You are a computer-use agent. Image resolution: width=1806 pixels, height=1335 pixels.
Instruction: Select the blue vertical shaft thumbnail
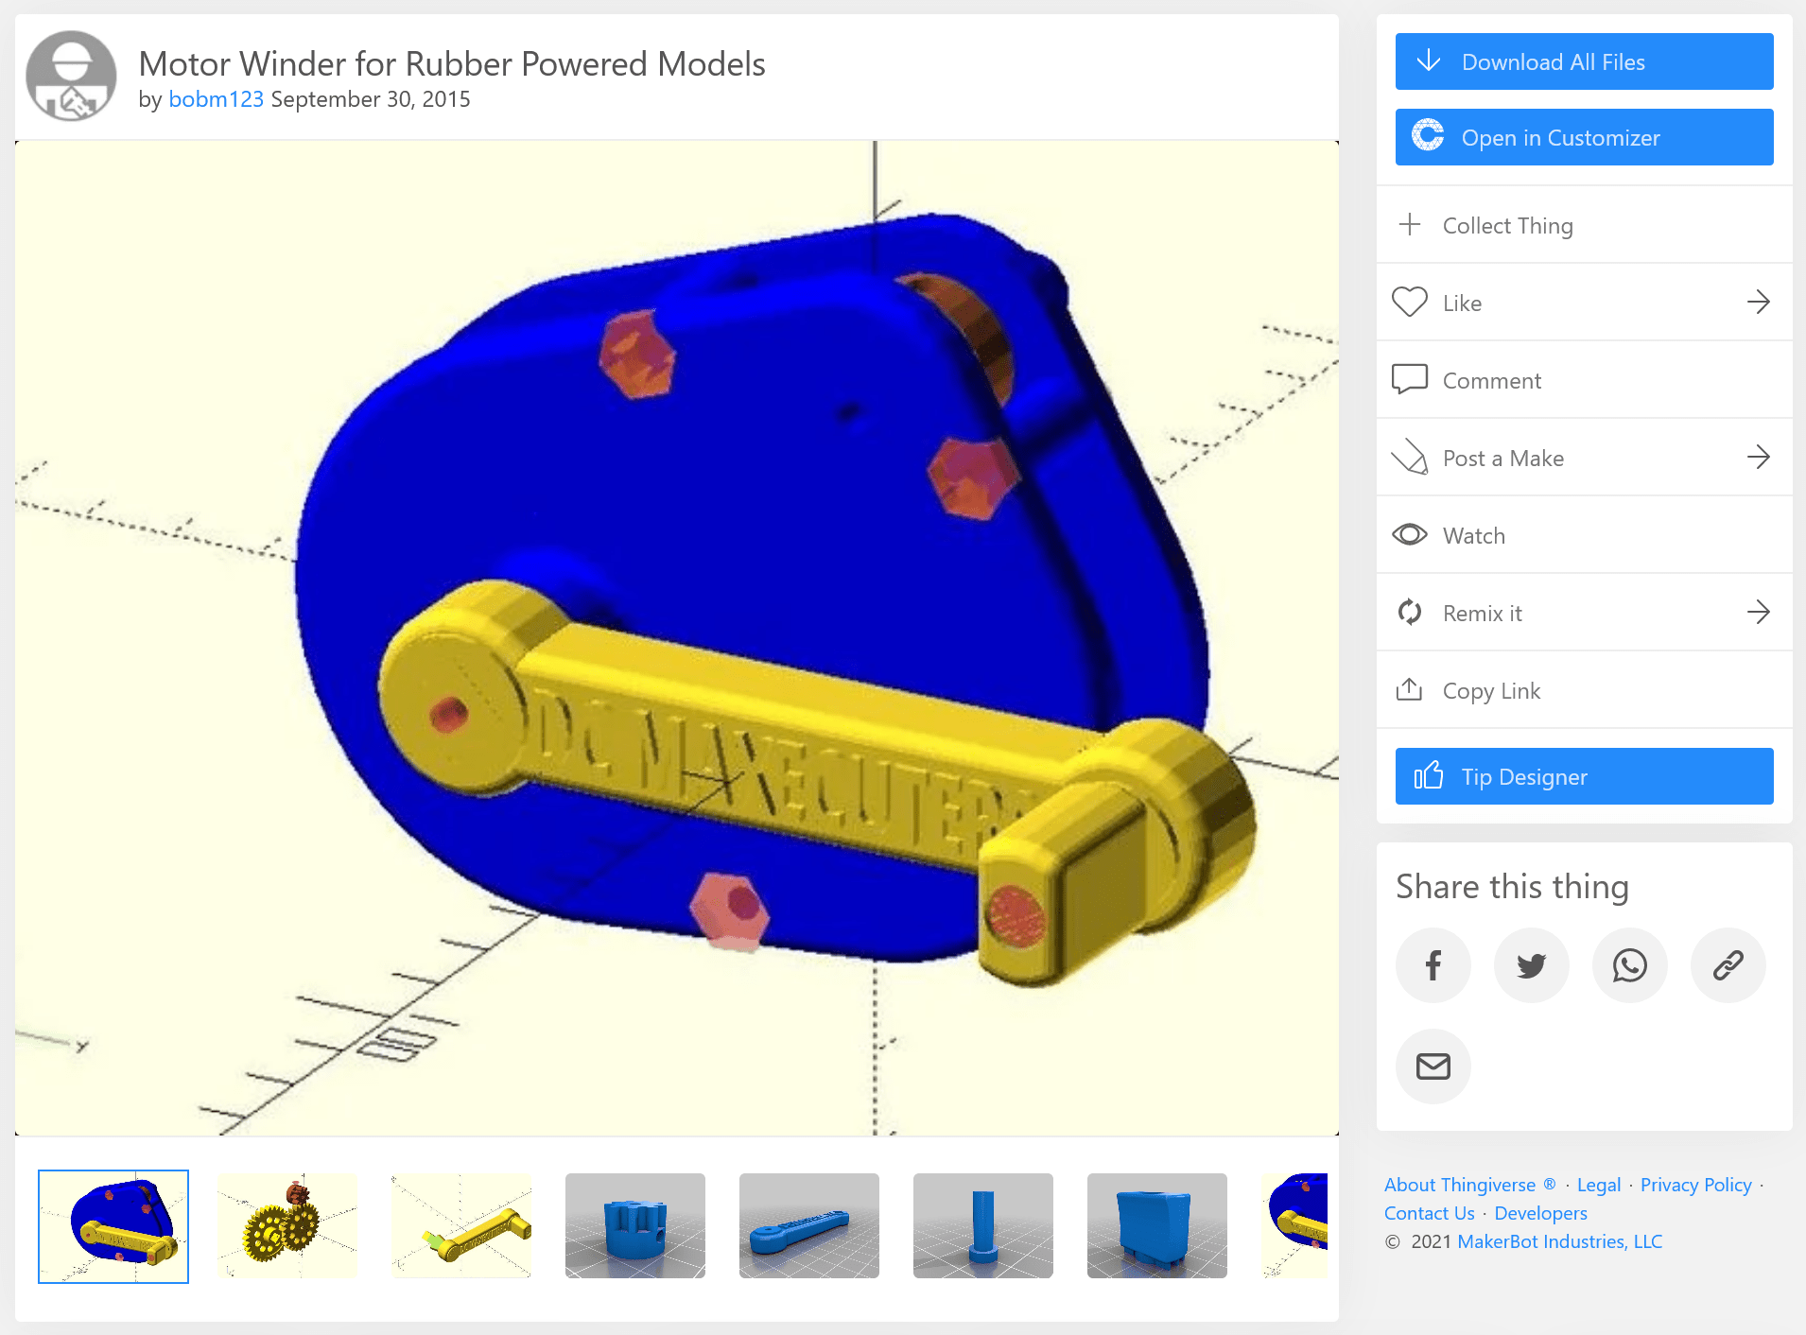983,1226
